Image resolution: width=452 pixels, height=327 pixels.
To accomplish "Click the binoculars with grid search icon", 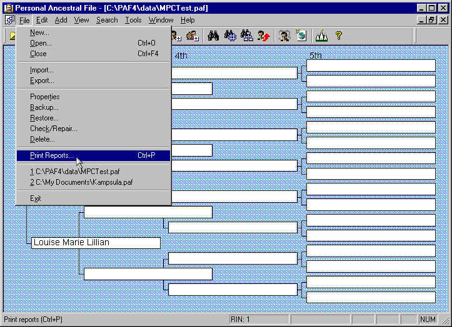I will point(229,36).
